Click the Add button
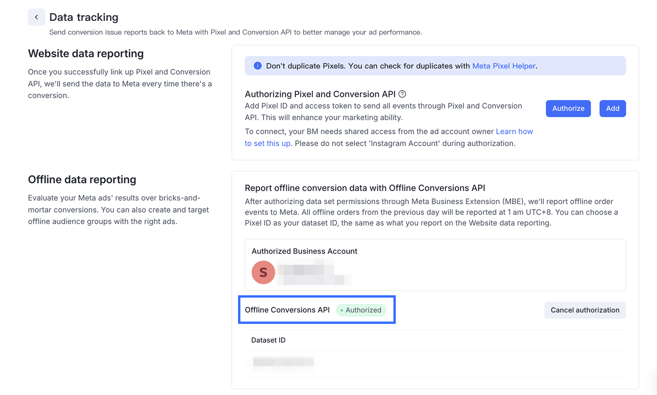The image size is (657, 395). (613, 108)
